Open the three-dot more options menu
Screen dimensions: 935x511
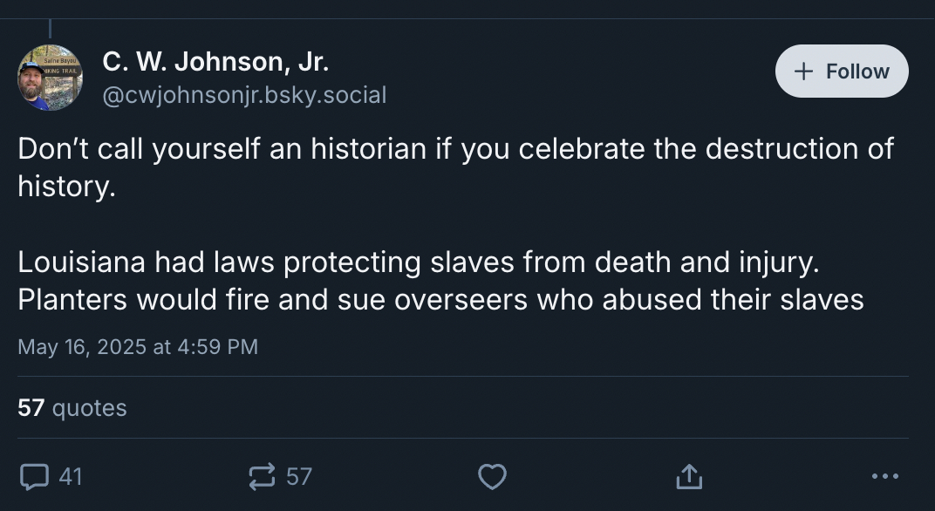pos(884,476)
